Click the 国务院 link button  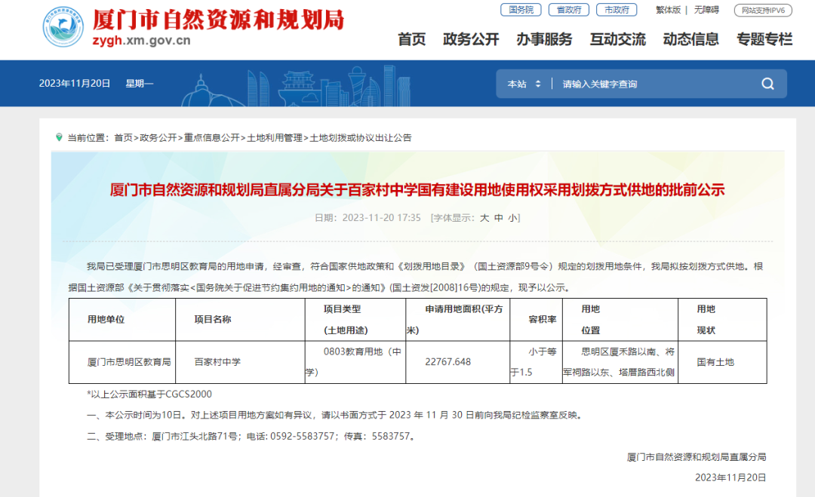[x=521, y=10]
